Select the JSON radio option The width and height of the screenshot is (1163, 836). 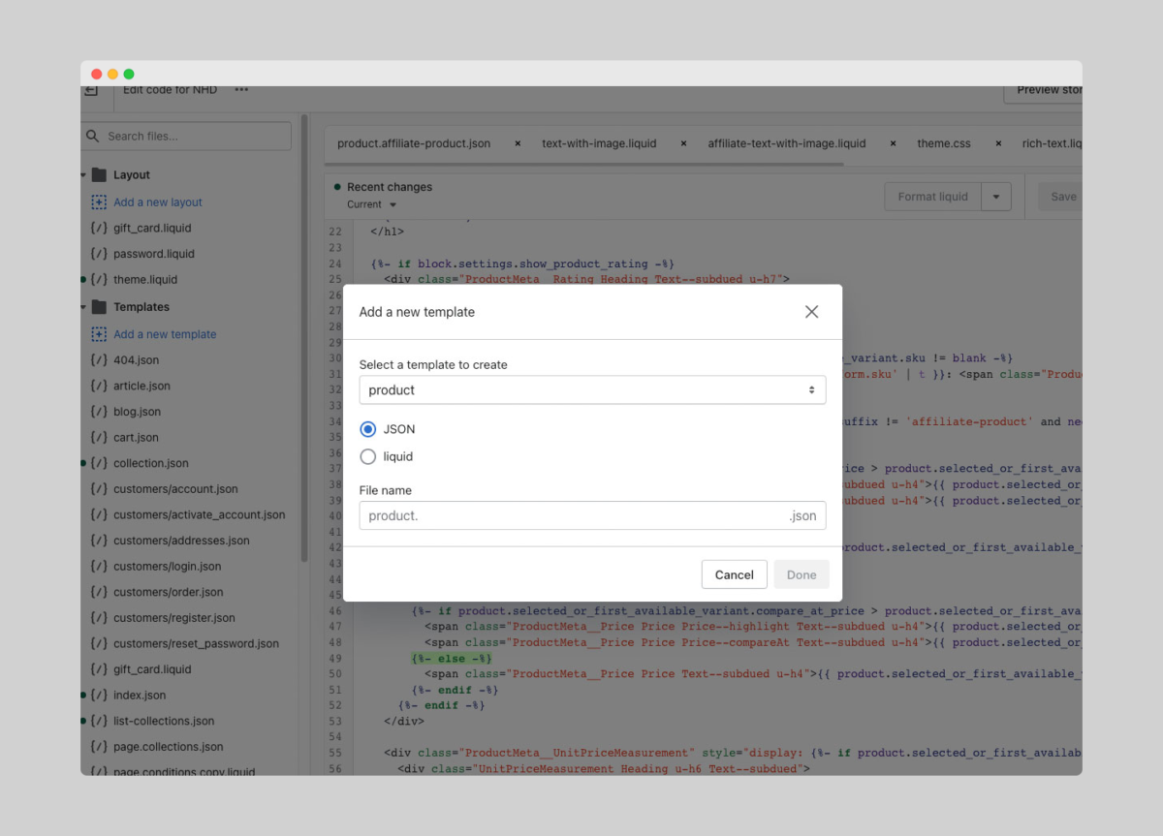click(368, 429)
